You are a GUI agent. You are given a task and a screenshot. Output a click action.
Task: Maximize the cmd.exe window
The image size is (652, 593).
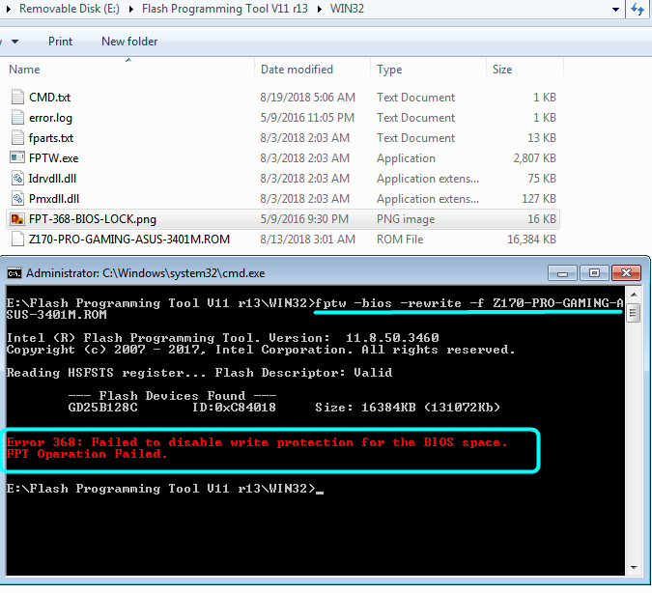tap(594, 273)
